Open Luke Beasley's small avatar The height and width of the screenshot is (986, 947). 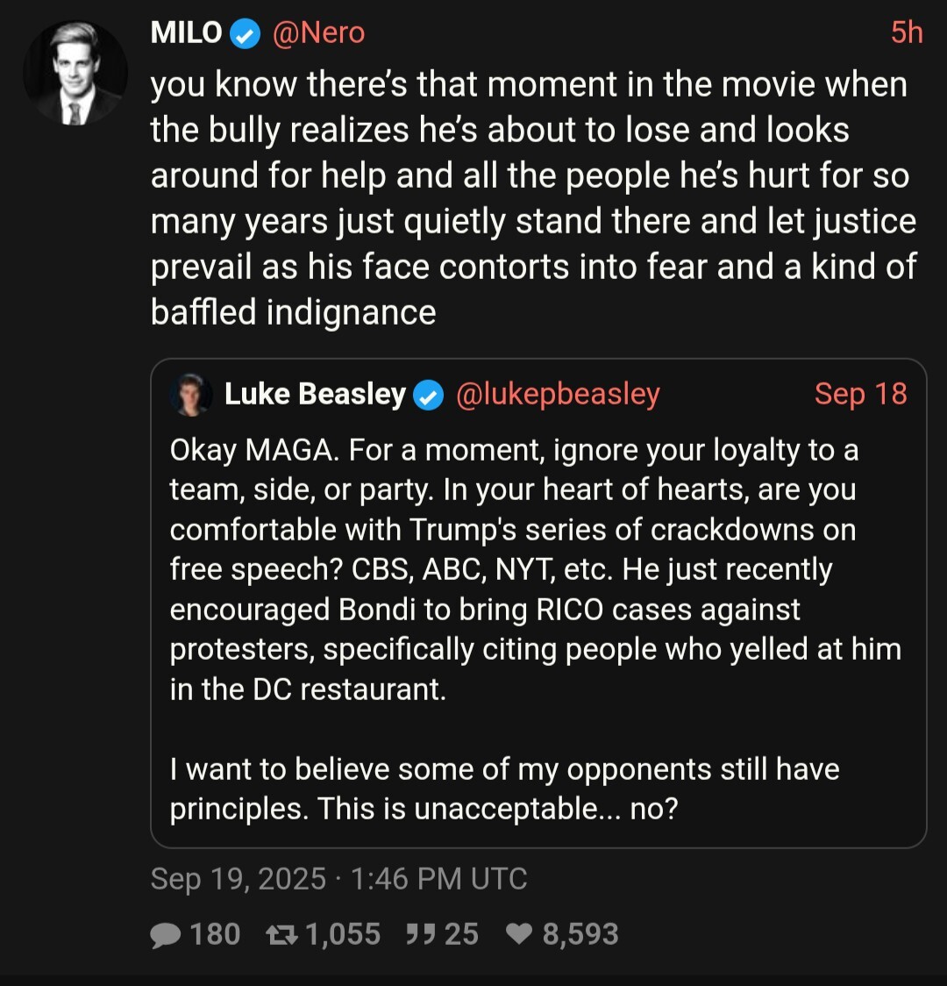(190, 396)
